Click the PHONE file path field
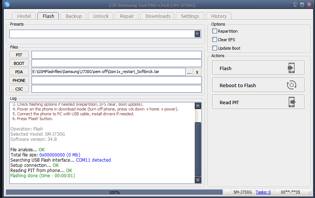315x198 pixels. 117,80
